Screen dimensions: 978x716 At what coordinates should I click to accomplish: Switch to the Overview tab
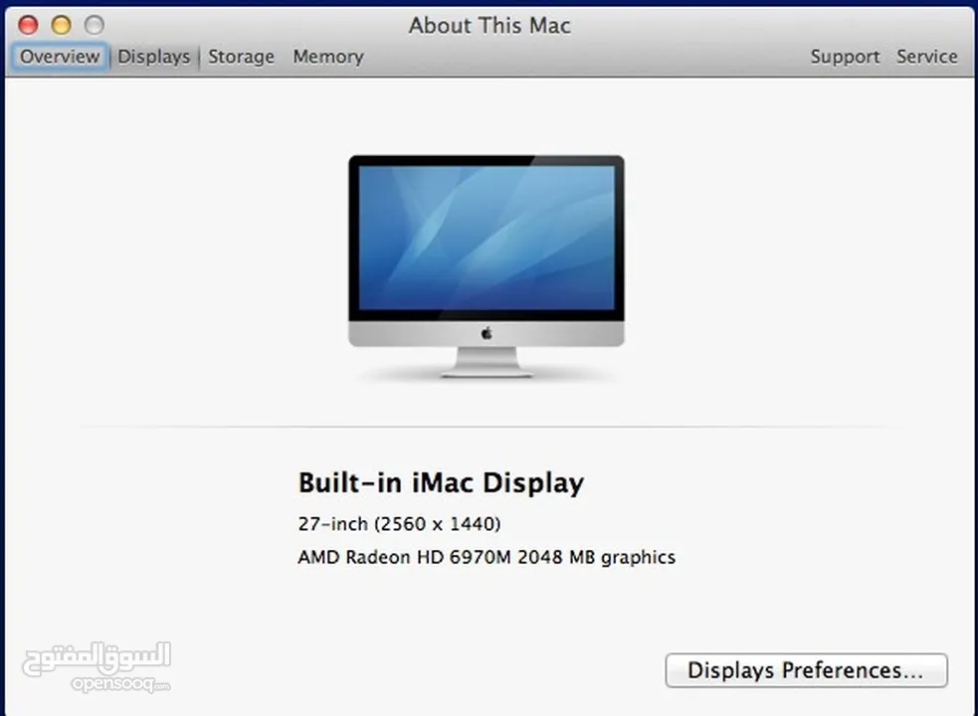tap(60, 57)
